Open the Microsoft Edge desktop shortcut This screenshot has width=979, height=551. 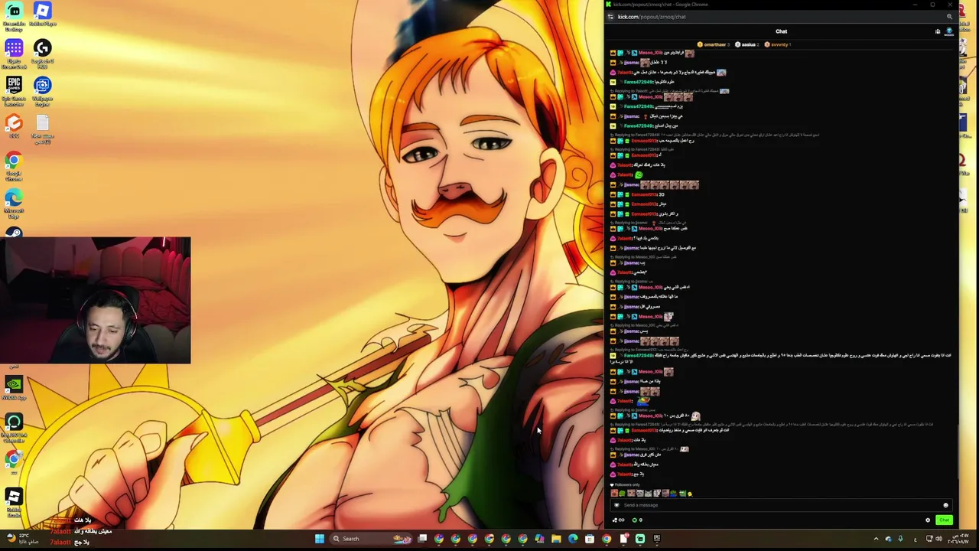pos(14,203)
